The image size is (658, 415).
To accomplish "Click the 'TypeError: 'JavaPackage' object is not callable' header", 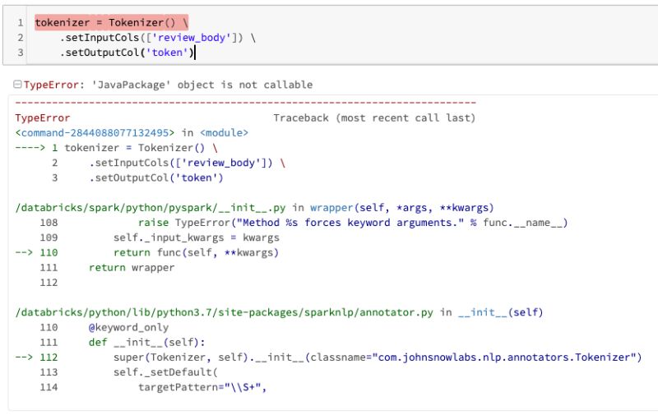I will [168, 85].
